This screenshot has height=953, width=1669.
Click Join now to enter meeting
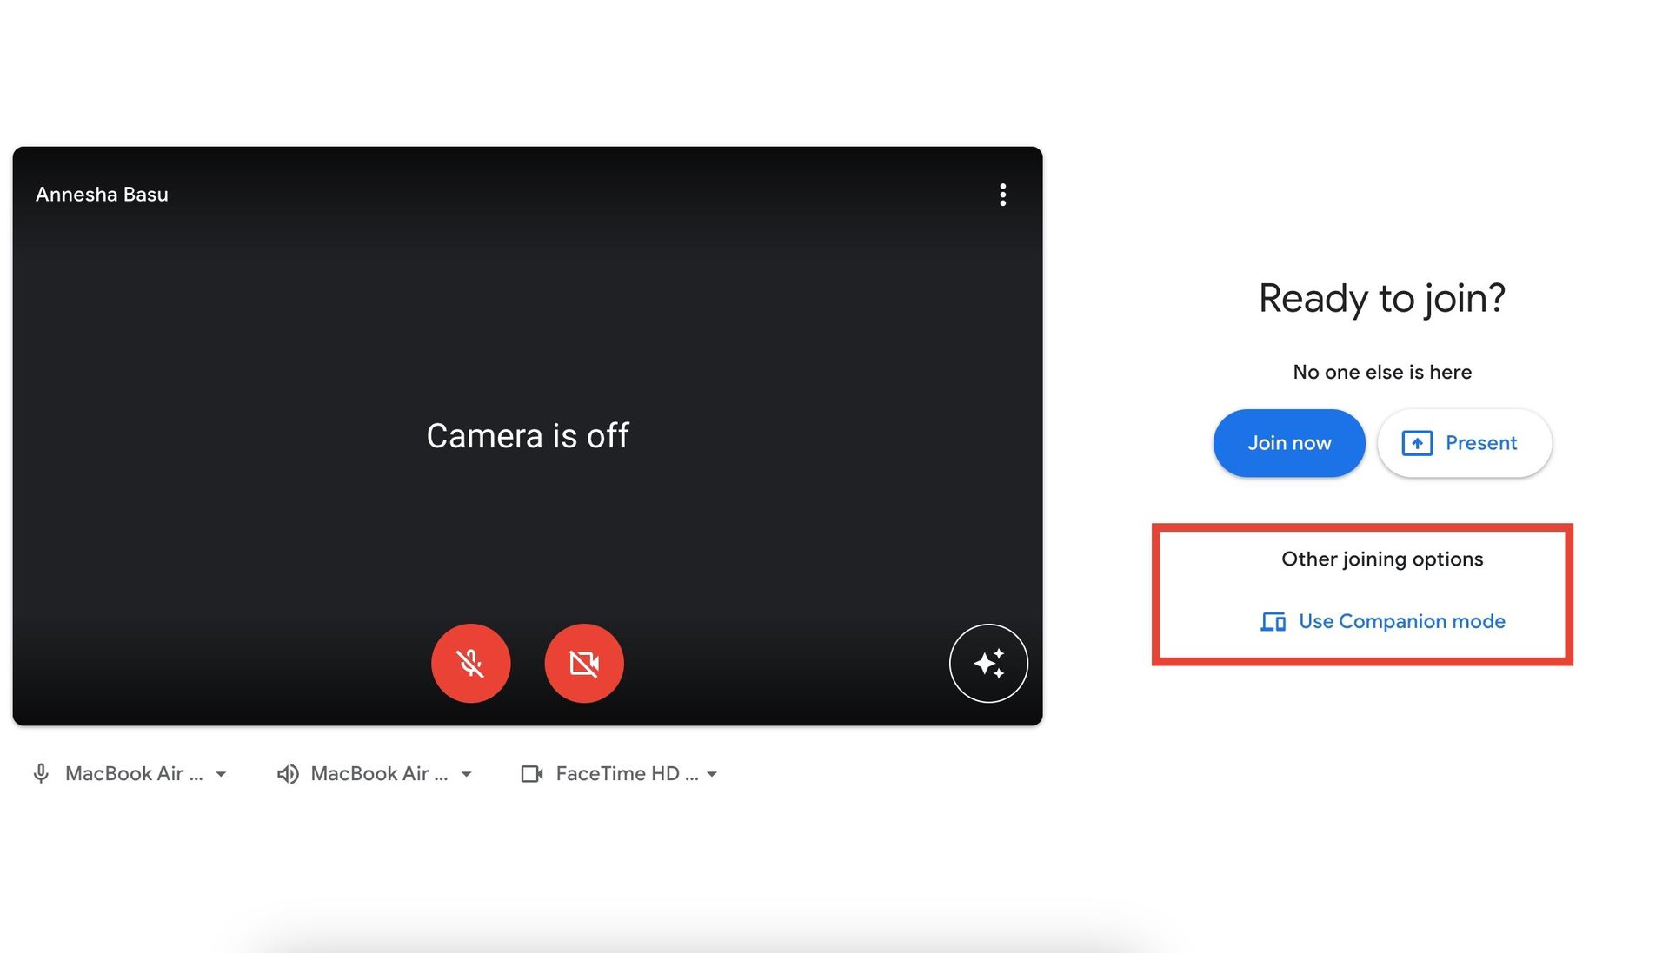pos(1288,443)
